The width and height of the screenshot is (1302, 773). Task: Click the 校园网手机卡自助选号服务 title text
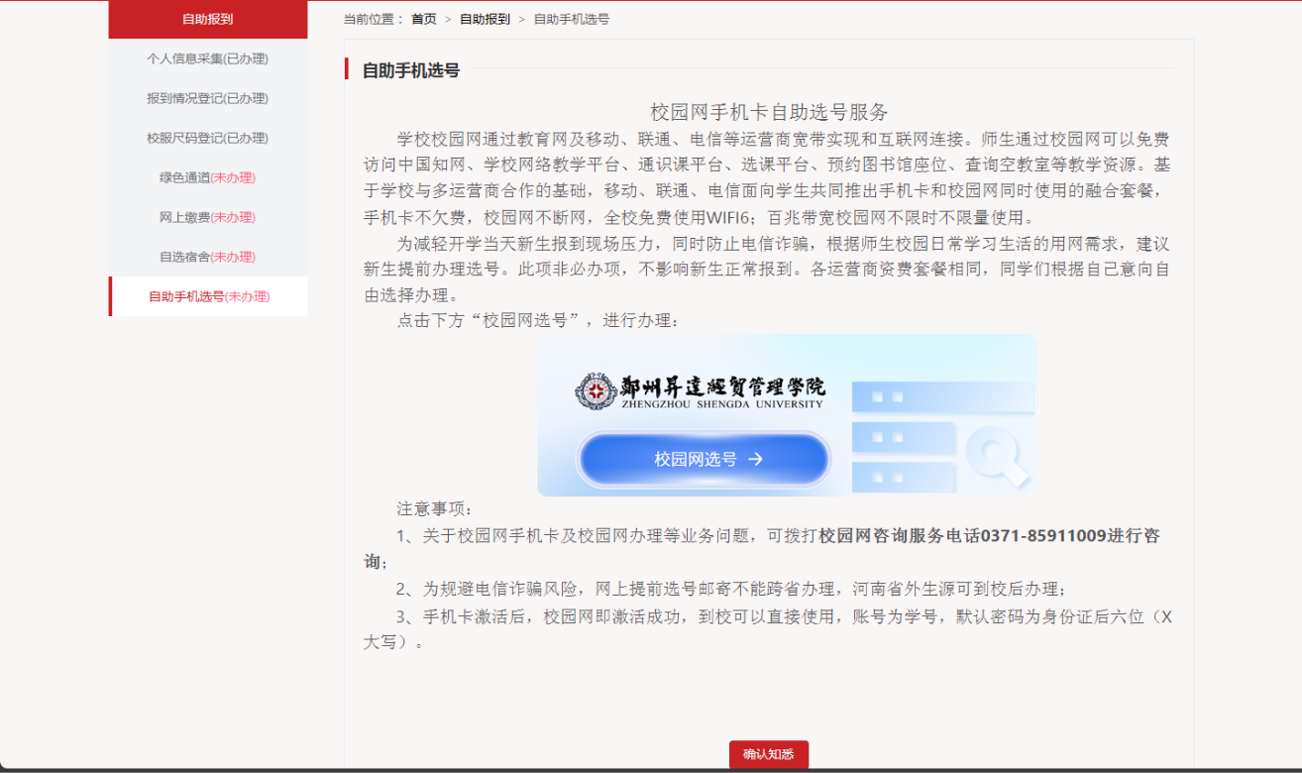(769, 112)
